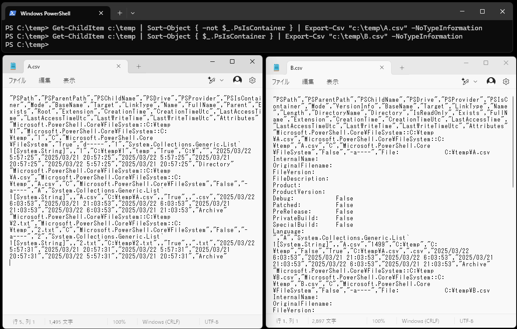
Task: Click the Notepad app icon on A.csv title bar
Action: [13, 65]
